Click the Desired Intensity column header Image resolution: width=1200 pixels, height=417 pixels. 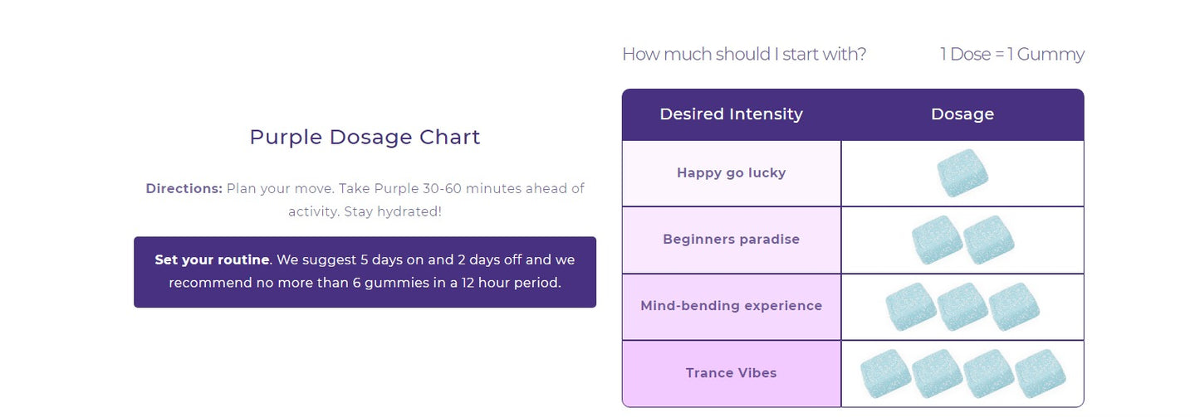coord(731,114)
